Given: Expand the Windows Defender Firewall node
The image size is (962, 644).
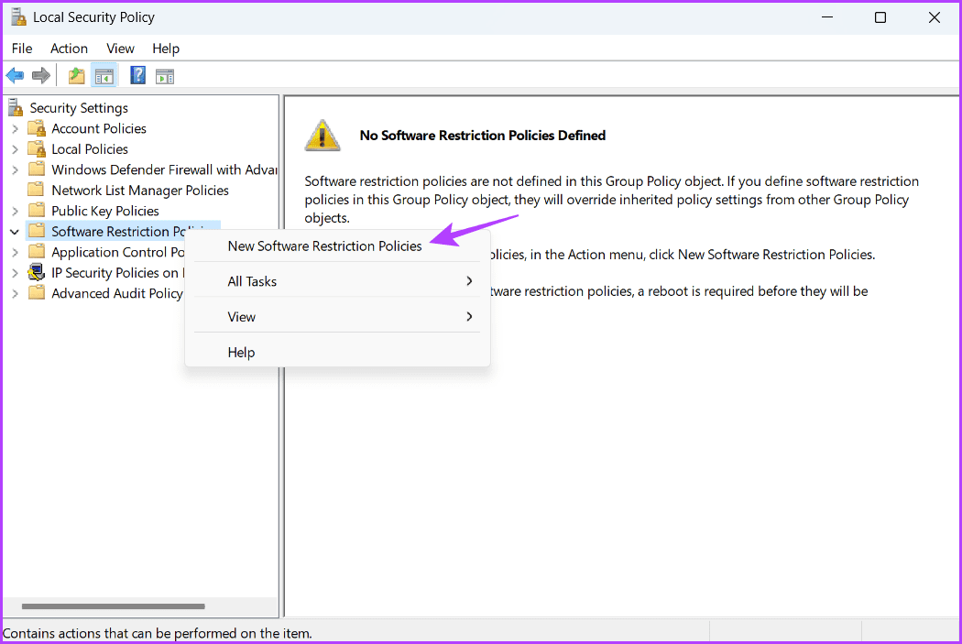Looking at the screenshot, I should pos(15,169).
